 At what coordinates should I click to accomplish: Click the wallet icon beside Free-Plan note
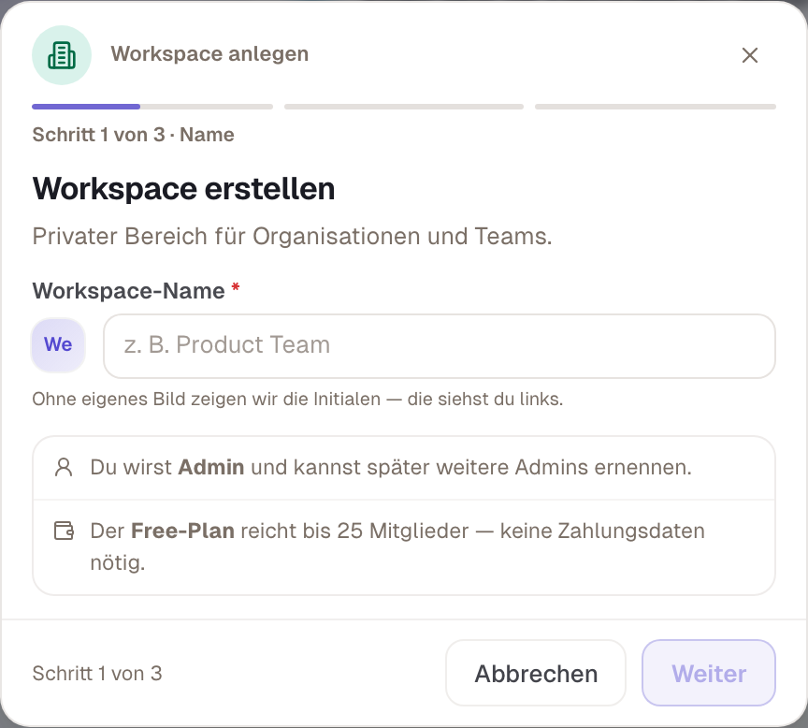[64, 531]
